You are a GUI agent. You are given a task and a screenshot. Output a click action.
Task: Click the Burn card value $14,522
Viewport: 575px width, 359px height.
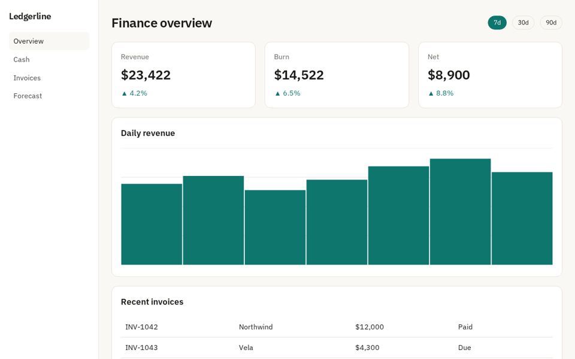tap(299, 75)
